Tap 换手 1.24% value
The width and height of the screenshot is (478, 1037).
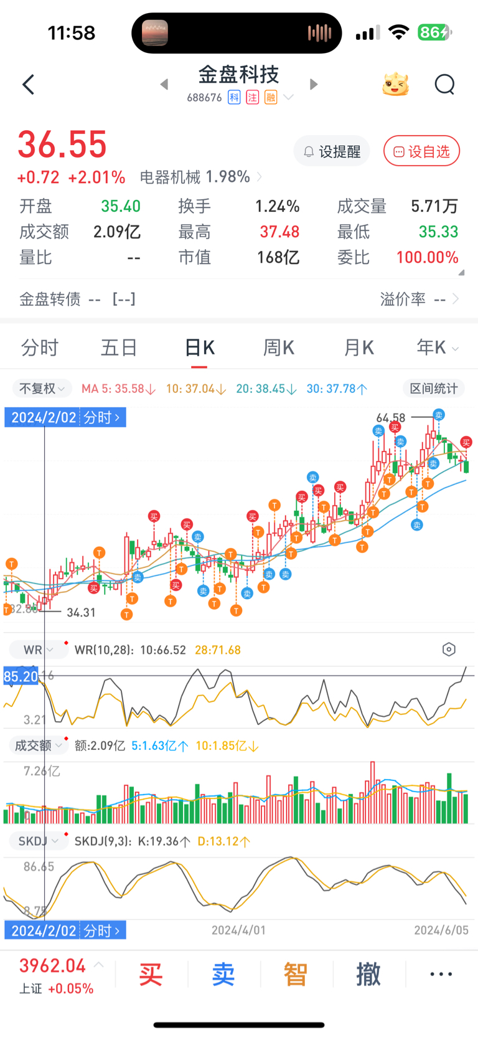[x=278, y=206]
